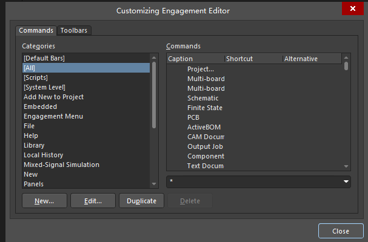Select the CAM Docum command

(255, 137)
